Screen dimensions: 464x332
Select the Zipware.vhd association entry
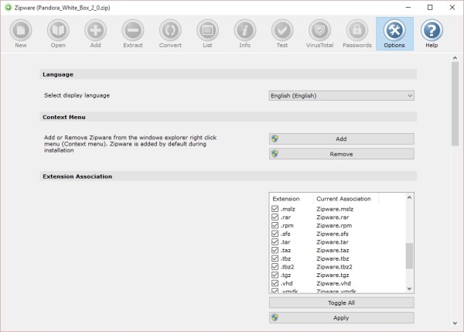click(333, 283)
